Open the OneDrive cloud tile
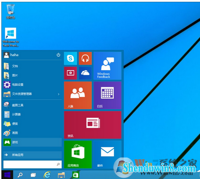Viewport: 200px width, 179px height. click(x=85, y=73)
